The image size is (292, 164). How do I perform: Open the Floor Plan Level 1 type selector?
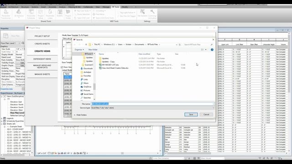click(x=10, y=43)
